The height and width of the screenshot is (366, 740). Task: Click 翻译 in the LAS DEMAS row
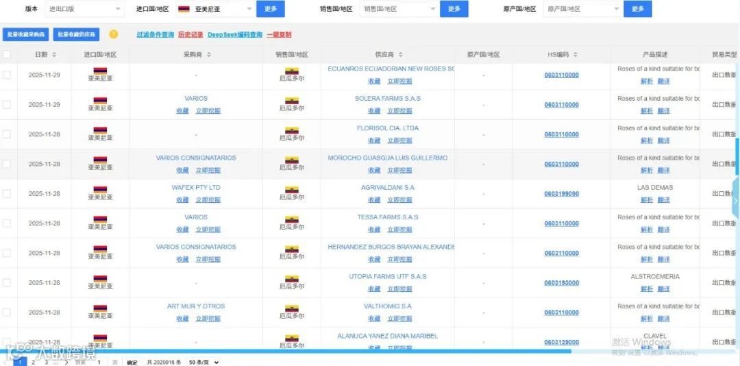pyautogui.click(x=663, y=199)
